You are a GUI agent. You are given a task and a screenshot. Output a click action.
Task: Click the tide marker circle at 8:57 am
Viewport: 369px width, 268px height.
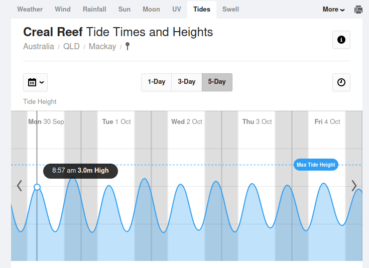click(x=37, y=187)
